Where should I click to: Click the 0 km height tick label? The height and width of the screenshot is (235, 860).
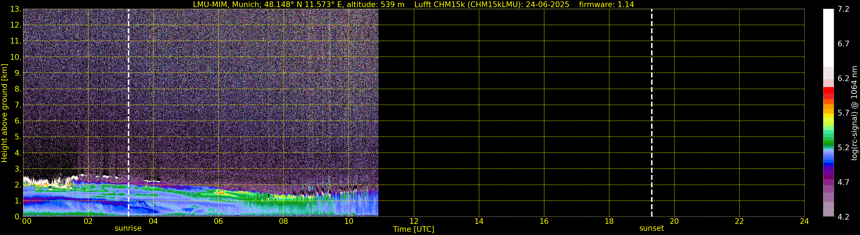pyautogui.click(x=18, y=217)
